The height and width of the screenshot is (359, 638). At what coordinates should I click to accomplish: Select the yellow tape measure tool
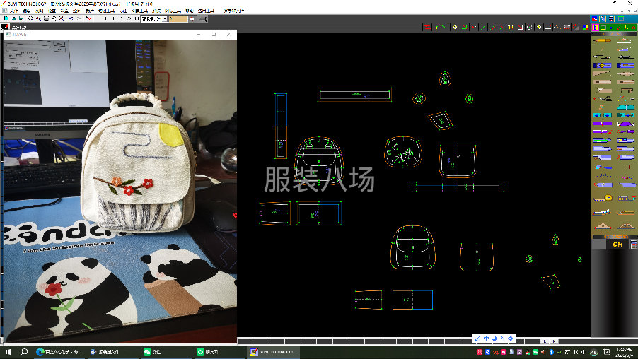tap(603, 198)
